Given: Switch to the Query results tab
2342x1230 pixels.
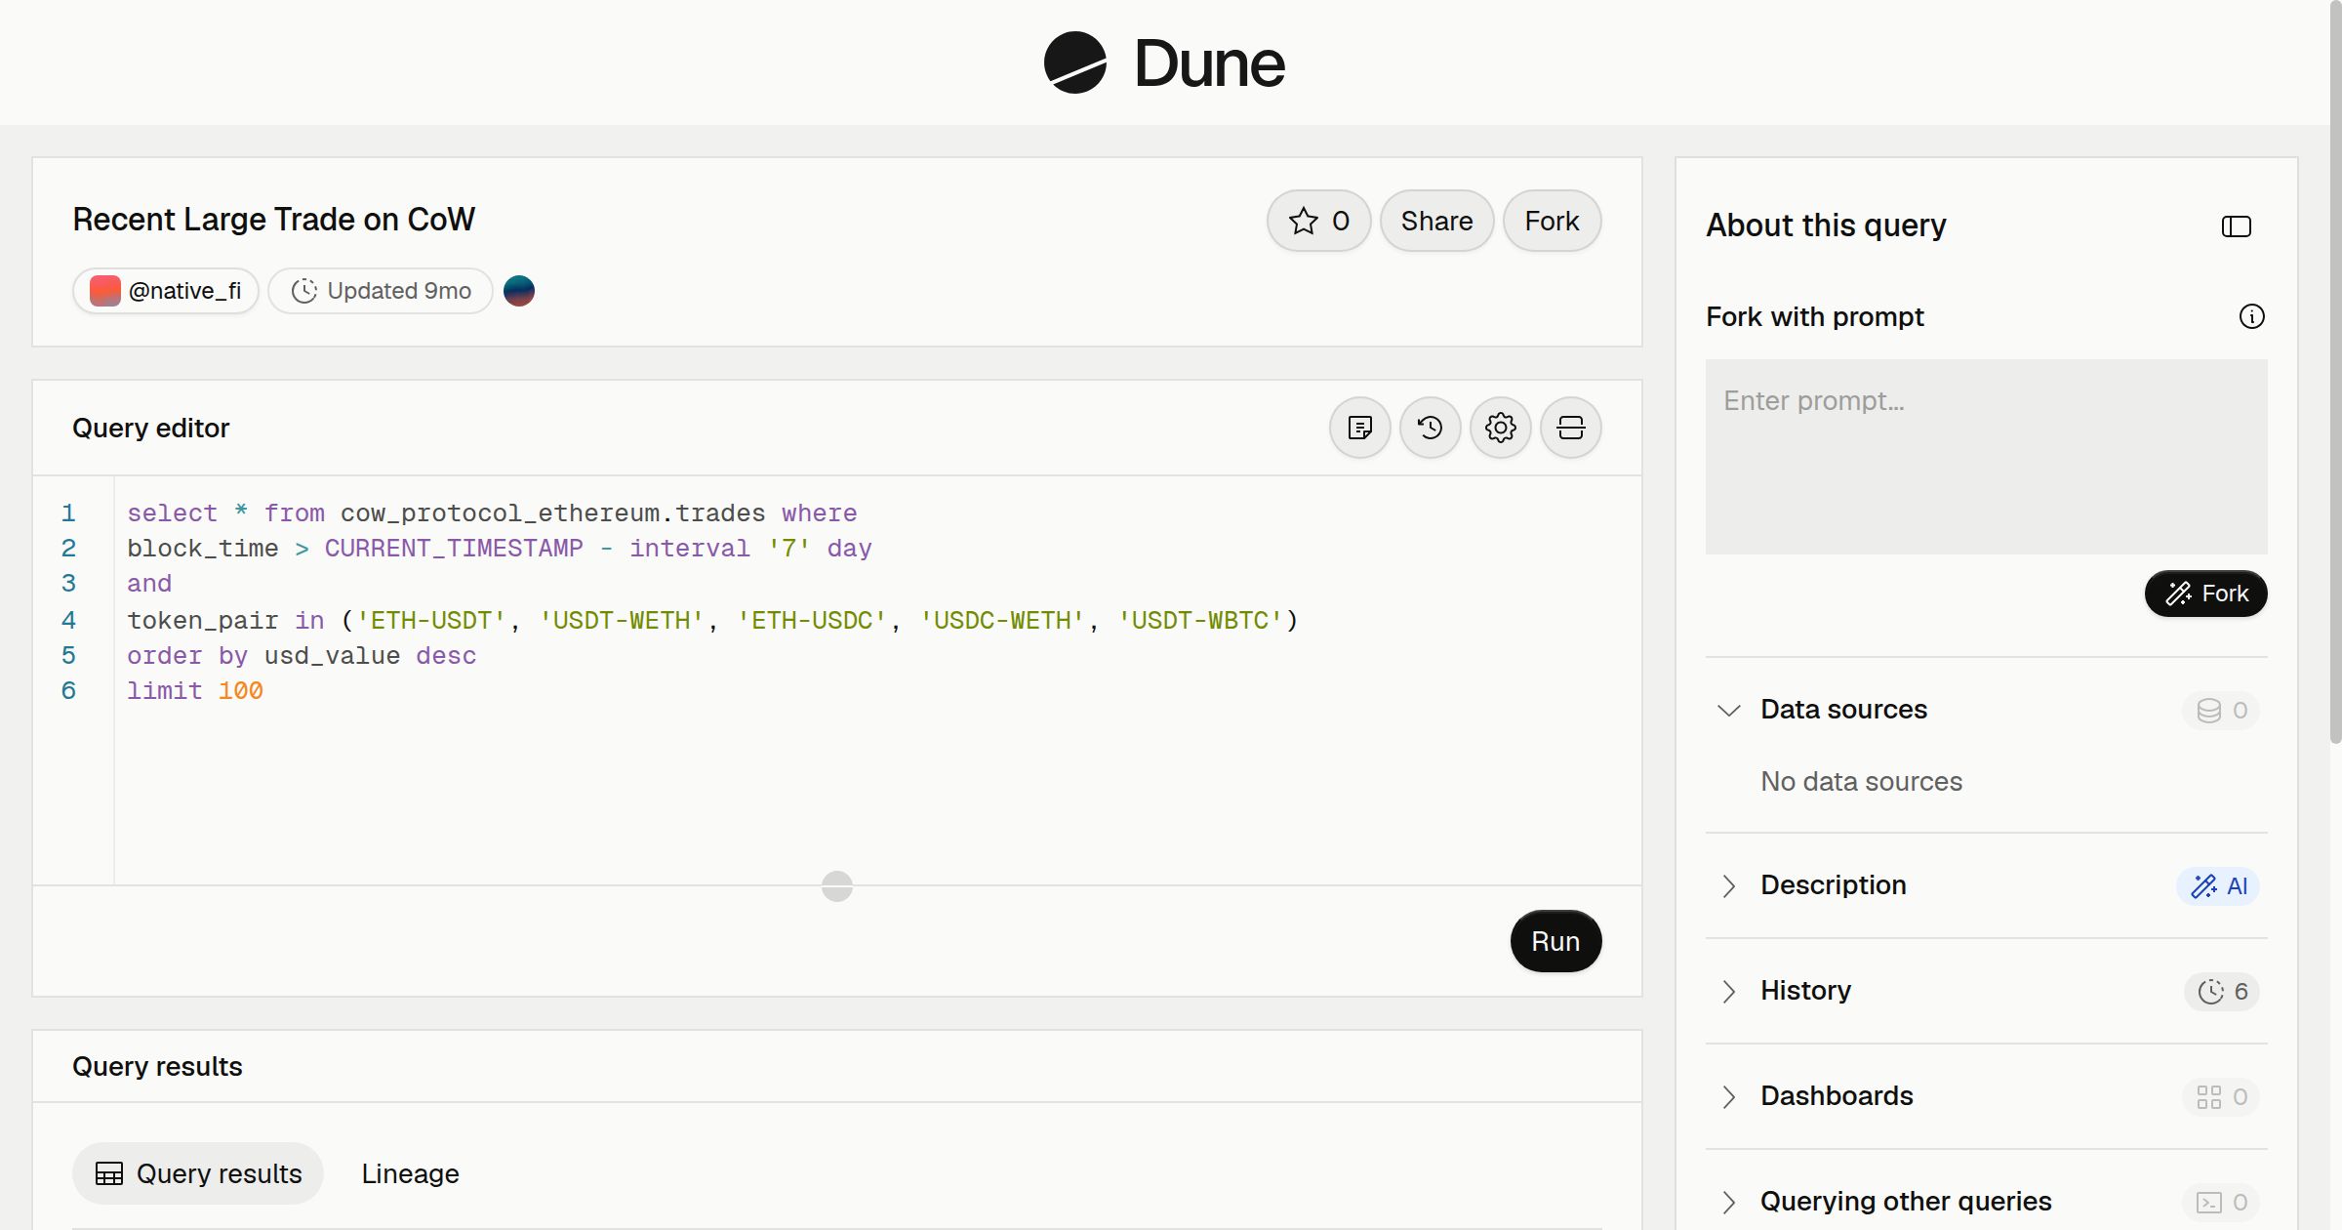Looking at the screenshot, I should (198, 1173).
